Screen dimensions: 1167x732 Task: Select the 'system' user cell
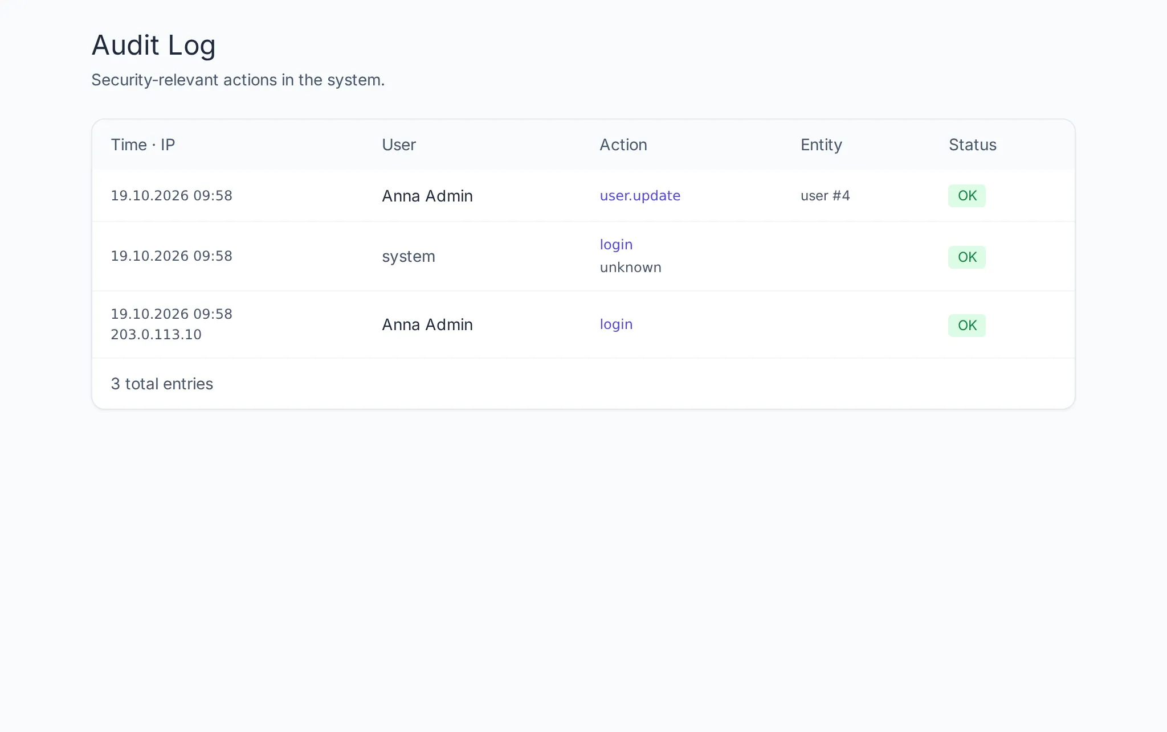pos(409,257)
